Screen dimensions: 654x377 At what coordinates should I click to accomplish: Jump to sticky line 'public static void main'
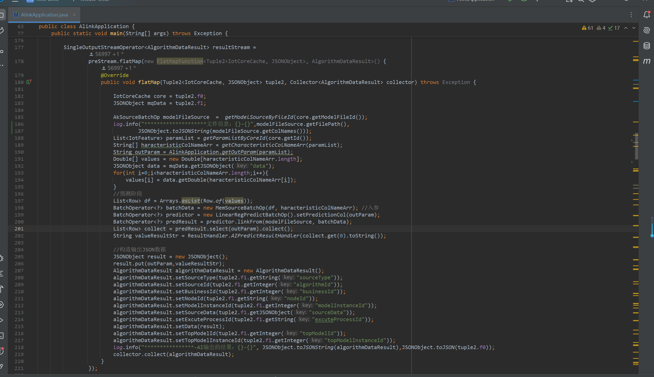(x=139, y=33)
